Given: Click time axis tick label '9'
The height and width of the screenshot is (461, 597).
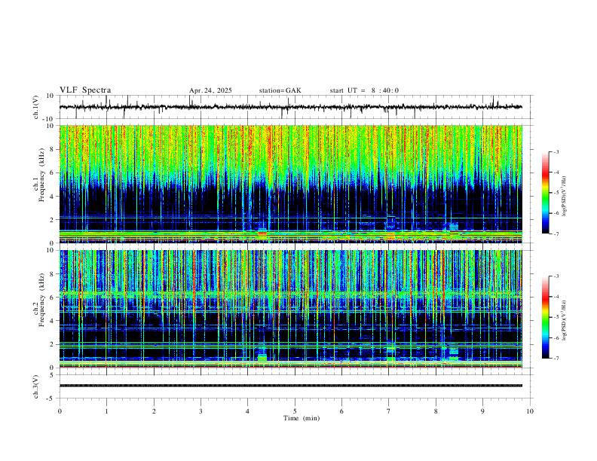Looking at the screenshot, I should [482, 411].
